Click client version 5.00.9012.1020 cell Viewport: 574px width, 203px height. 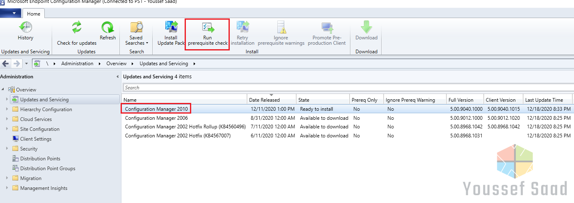coord(503,118)
